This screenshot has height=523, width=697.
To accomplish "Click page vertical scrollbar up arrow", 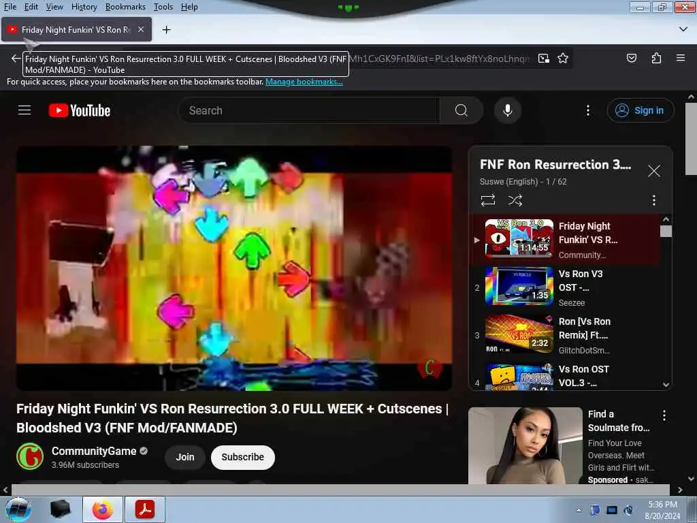I will 691,97.
